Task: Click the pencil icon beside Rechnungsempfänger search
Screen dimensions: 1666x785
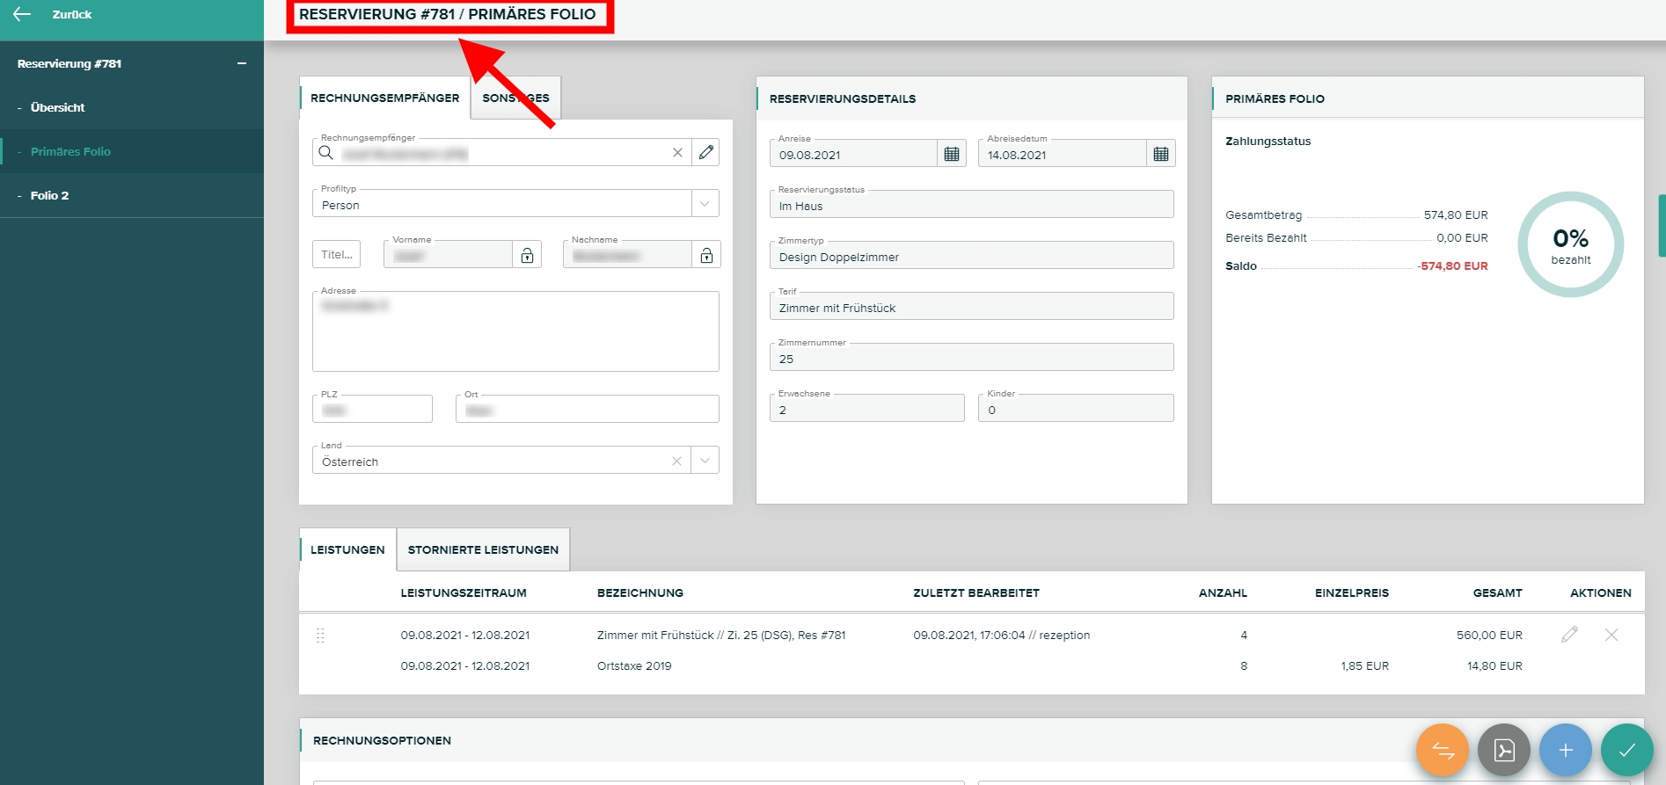Action: click(x=705, y=152)
